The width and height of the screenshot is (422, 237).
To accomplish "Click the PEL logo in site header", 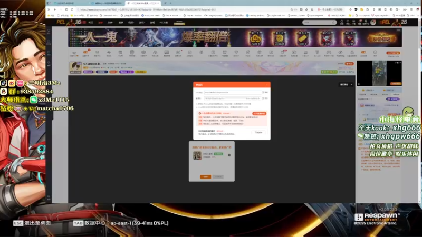I will coord(61,22).
